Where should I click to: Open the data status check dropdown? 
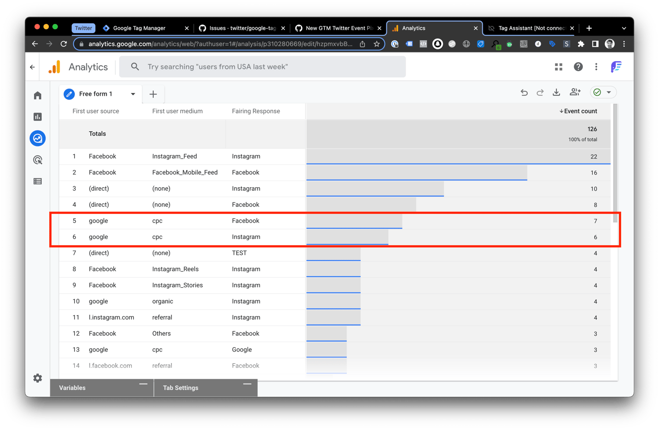(x=602, y=92)
